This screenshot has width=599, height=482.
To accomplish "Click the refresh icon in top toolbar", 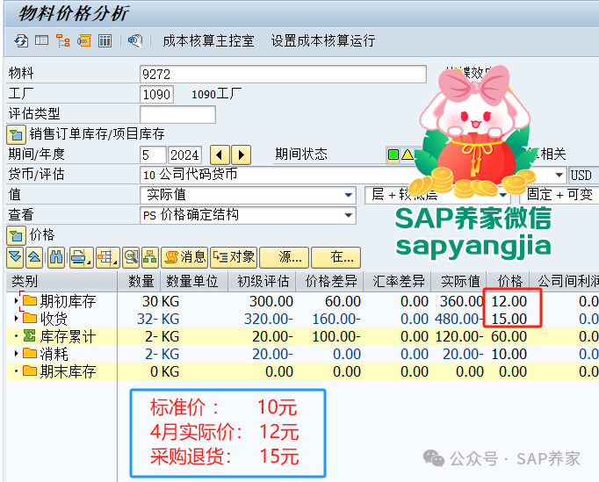I will tap(21, 40).
